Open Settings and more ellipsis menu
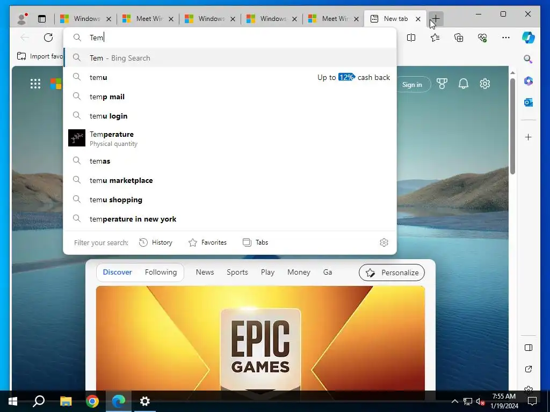This screenshot has height=412, width=550. [506, 38]
